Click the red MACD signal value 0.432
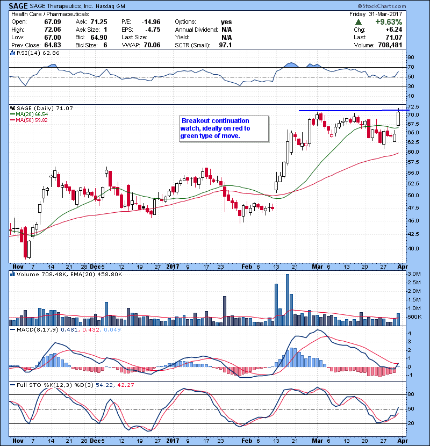The height and width of the screenshot is (446, 430). [91, 330]
